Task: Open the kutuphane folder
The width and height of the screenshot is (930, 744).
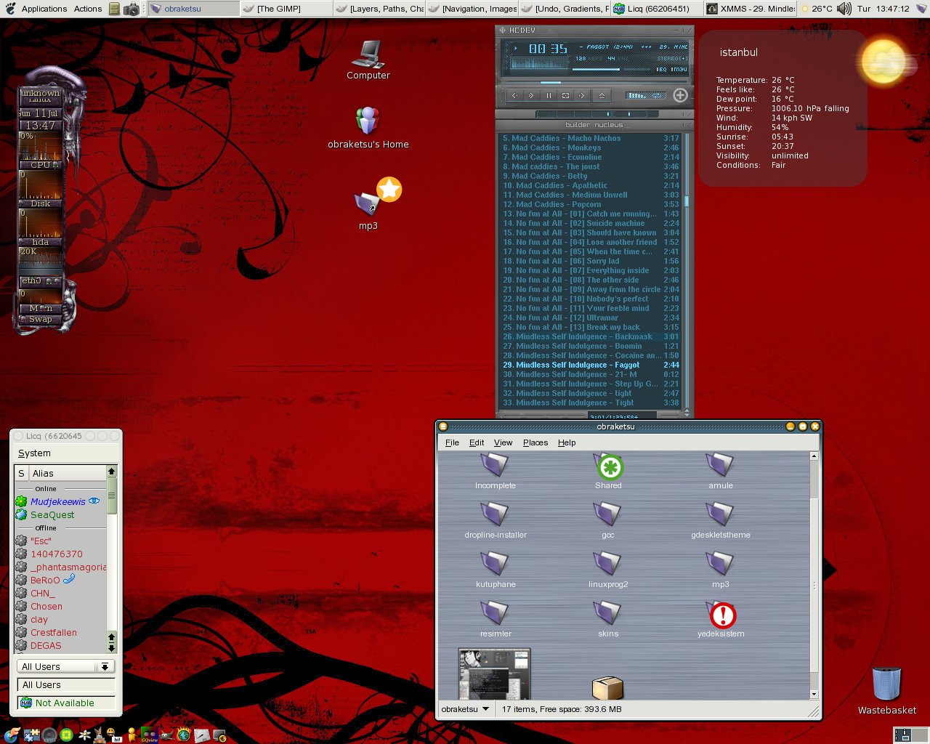Action: coord(496,570)
